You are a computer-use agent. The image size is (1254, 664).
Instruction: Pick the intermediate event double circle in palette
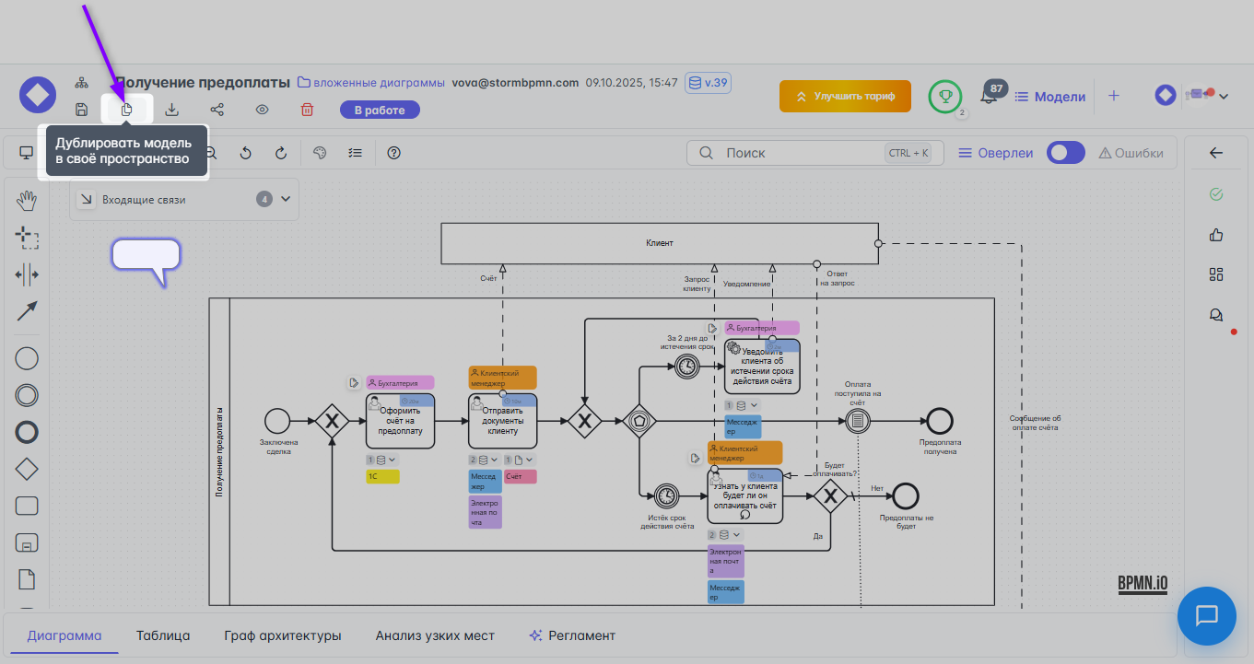pos(27,395)
